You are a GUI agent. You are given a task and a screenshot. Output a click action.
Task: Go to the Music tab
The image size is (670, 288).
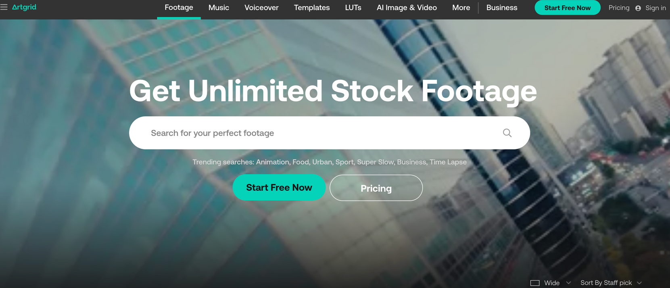(x=219, y=8)
